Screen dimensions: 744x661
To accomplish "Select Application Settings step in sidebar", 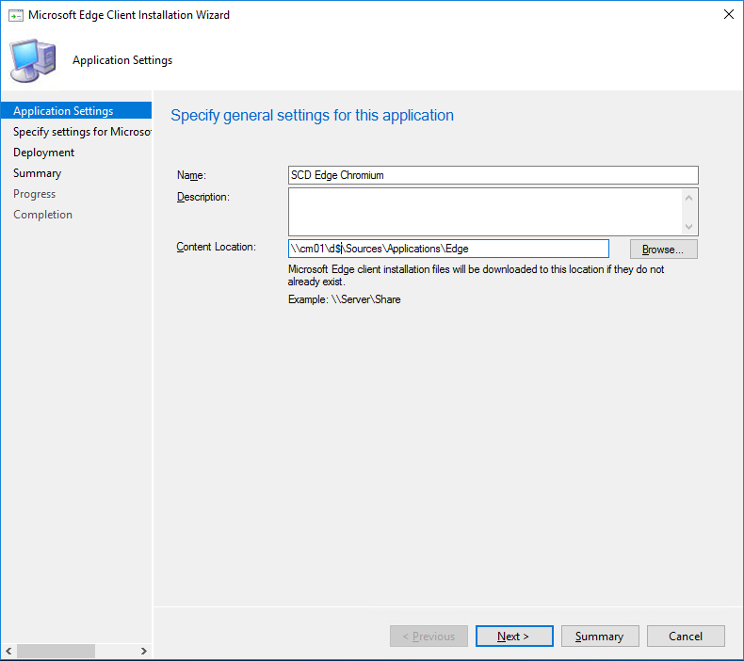I will coord(76,110).
